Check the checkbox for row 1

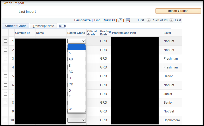(x=5, y=41)
